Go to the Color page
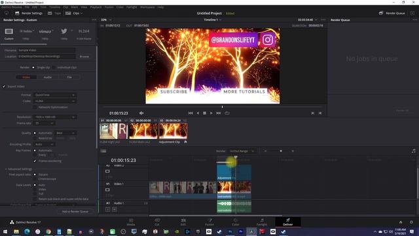Screen dimensions: 419x236 click(x=236, y=222)
